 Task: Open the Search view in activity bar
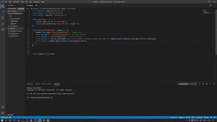pos(3,12)
